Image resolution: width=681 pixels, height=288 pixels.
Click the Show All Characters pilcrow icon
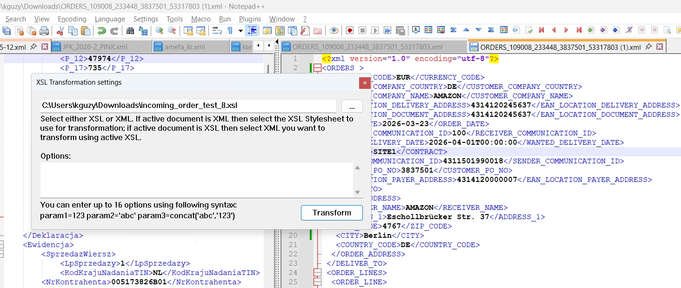tap(230, 31)
